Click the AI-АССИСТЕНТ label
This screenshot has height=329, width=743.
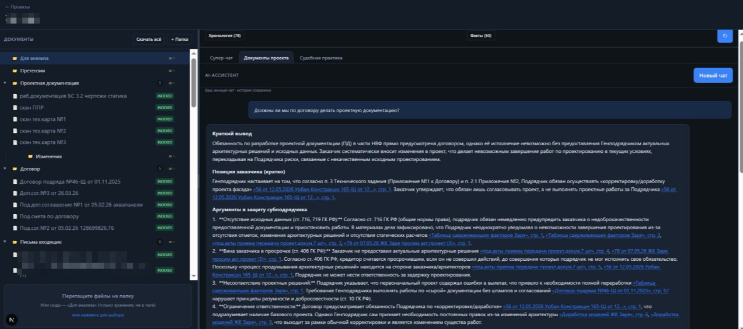click(x=222, y=75)
